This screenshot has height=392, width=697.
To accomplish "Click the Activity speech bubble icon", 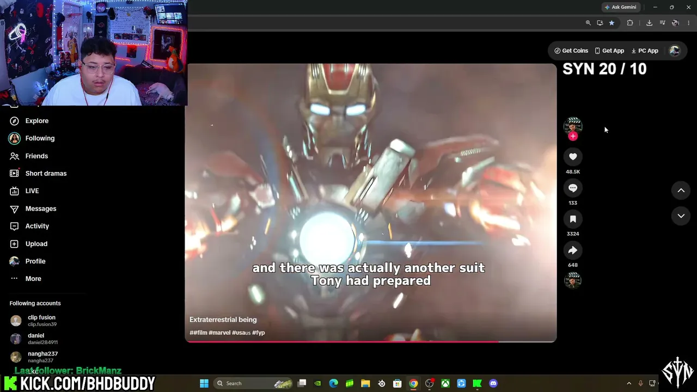I will click(14, 226).
